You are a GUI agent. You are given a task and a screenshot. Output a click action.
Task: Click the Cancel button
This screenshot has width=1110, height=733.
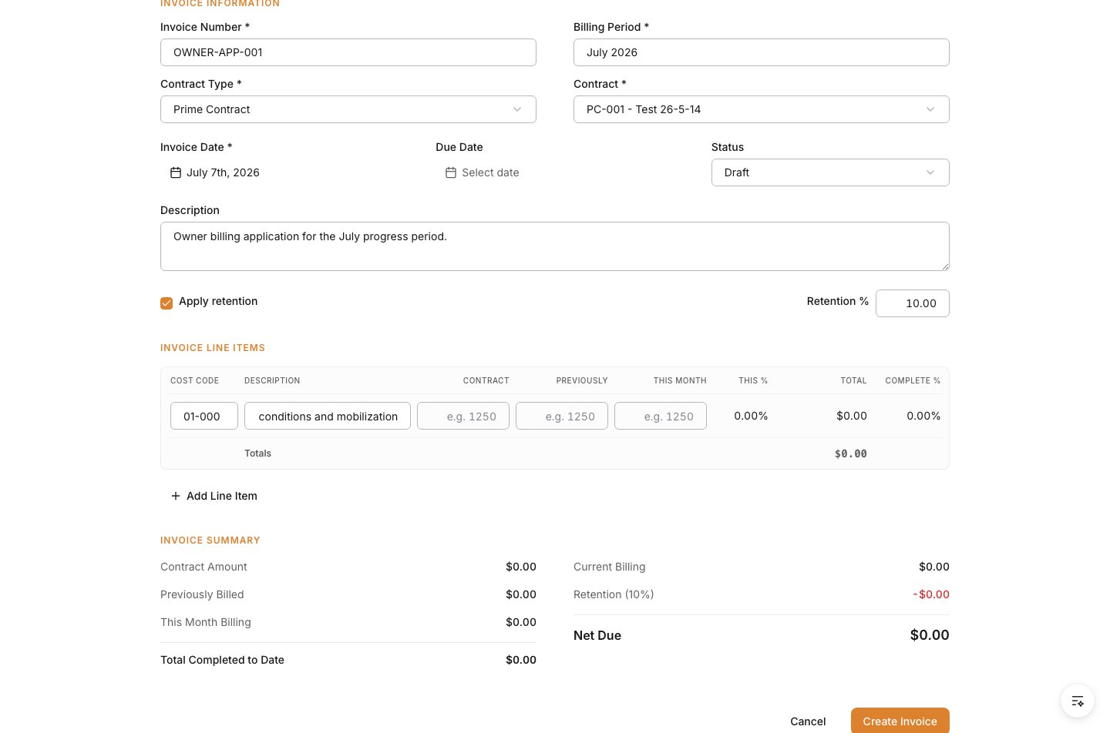coord(808,721)
